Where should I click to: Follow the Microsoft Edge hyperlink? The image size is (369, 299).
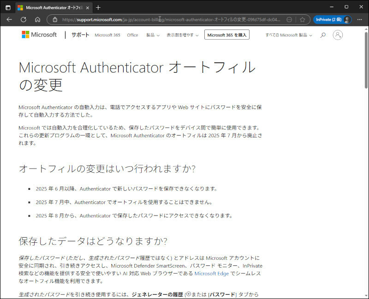click(x=212, y=273)
